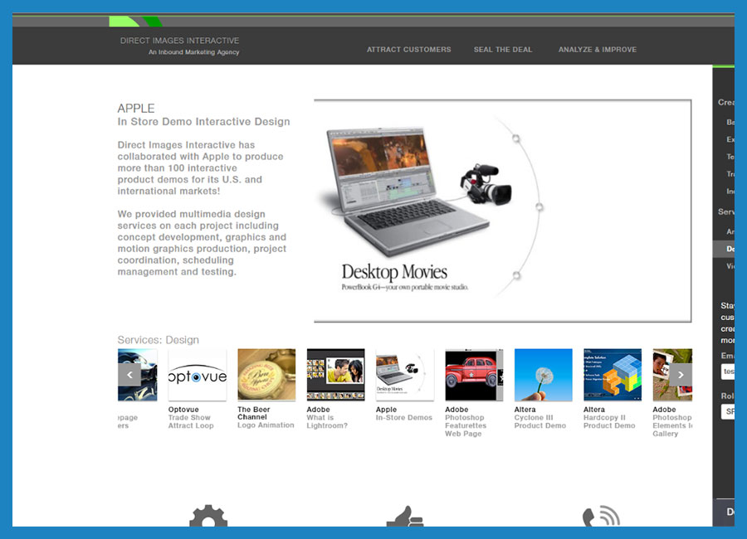This screenshot has height=539, width=747.
Task: Open the Altera Cyclone III dandelion thumbnail
Action: pyautogui.click(x=544, y=375)
